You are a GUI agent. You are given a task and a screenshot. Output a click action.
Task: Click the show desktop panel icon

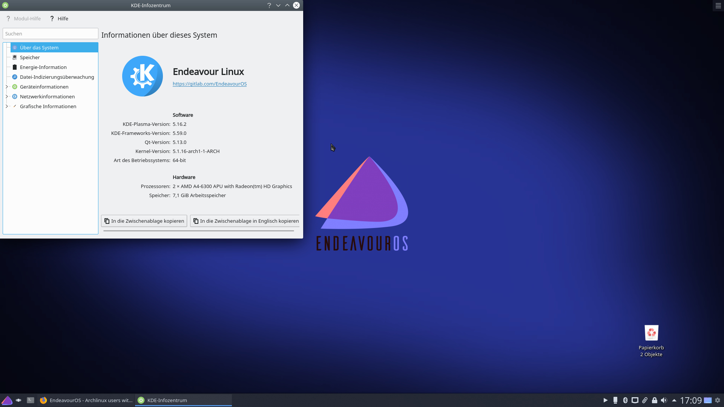(708, 400)
